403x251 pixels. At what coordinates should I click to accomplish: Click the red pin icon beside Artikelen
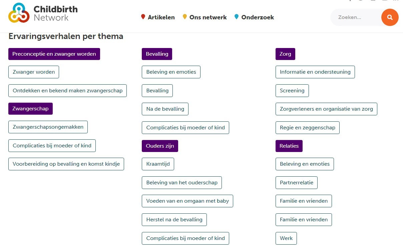143,17
